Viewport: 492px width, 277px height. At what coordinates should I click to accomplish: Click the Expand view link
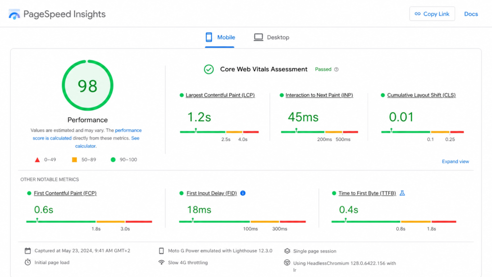(x=455, y=162)
